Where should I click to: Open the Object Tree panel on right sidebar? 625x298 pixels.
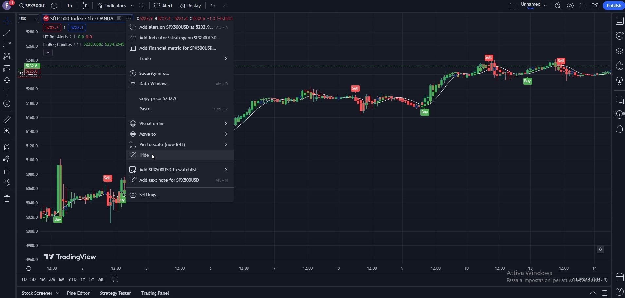tap(619, 51)
